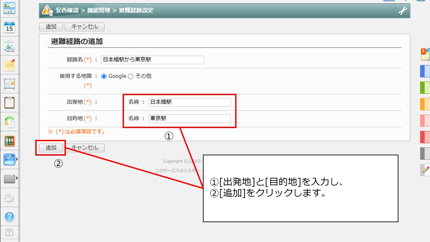This screenshot has width=430, height=242.
Task: Open the bulletin board sidebar icon
Action: [x=9, y=84]
